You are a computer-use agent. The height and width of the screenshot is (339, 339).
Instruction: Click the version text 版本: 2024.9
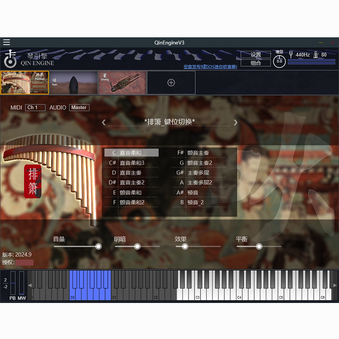coord(17,255)
